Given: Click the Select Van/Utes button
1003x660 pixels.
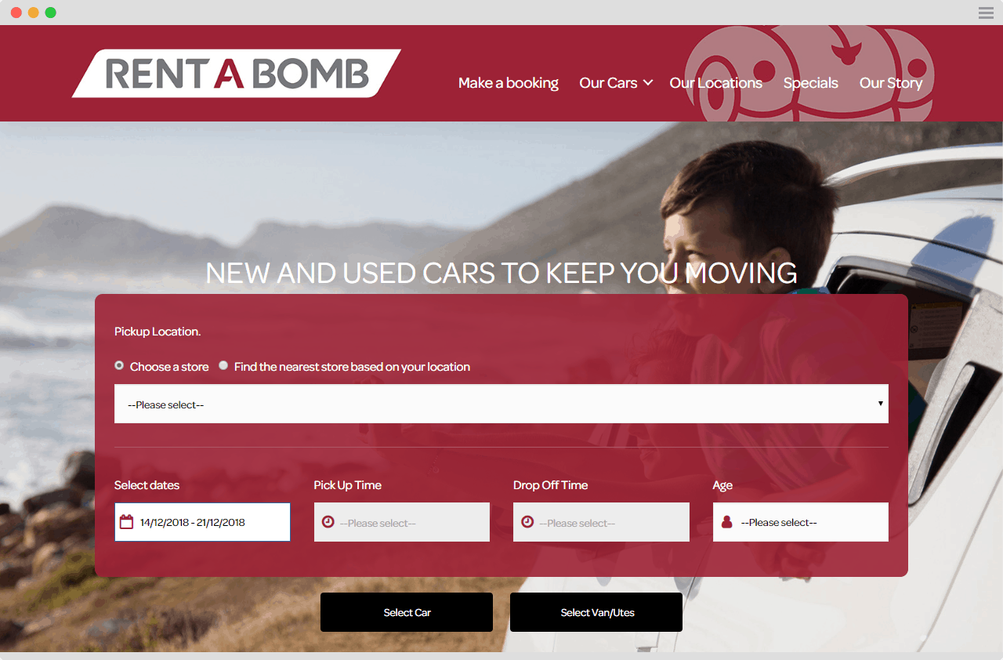Looking at the screenshot, I should pyautogui.click(x=596, y=612).
